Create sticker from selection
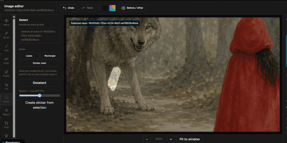This screenshot has width=287, height=143. (x=40, y=105)
